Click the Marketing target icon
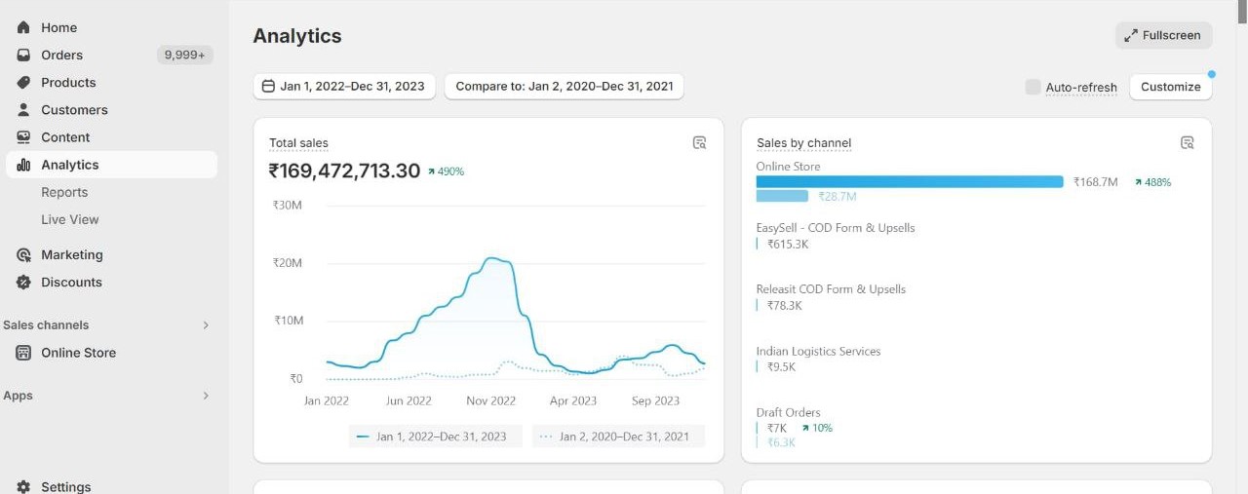Viewport: 1248px width, 494px height. [23, 255]
